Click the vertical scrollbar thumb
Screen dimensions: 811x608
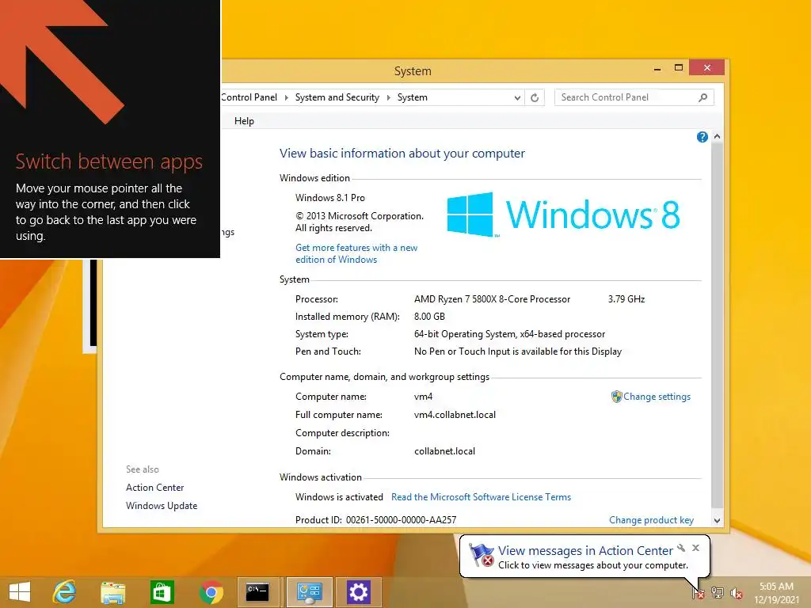(717, 325)
